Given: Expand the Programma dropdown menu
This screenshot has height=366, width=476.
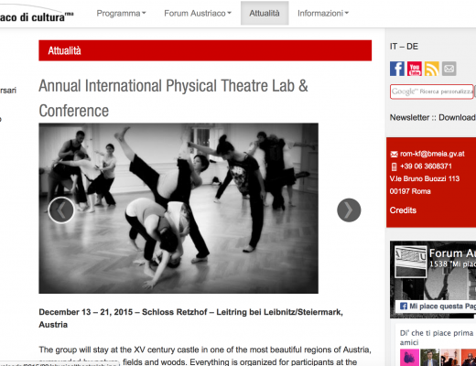Looking at the screenshot, I should tap(121, 14).
